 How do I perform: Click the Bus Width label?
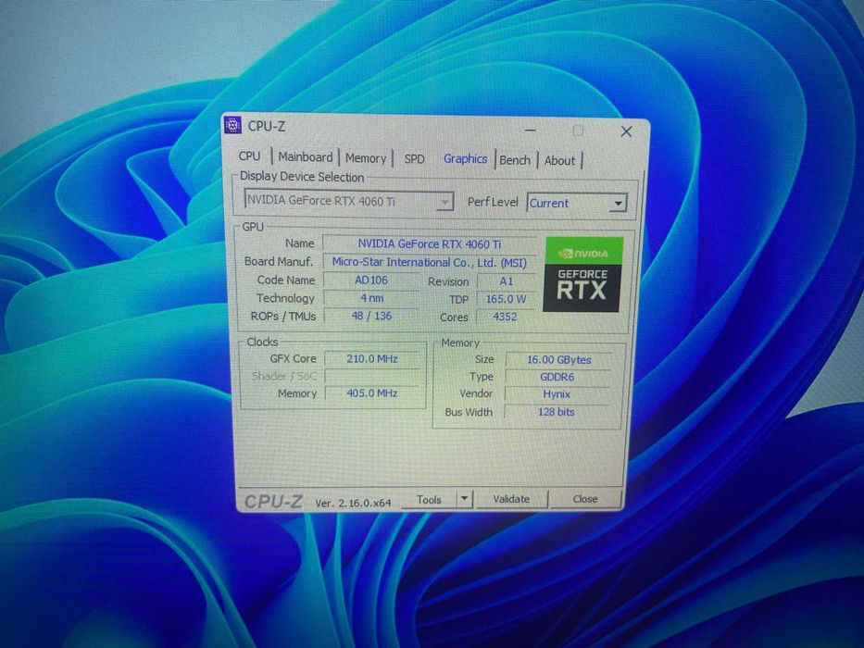pos(469,412)
